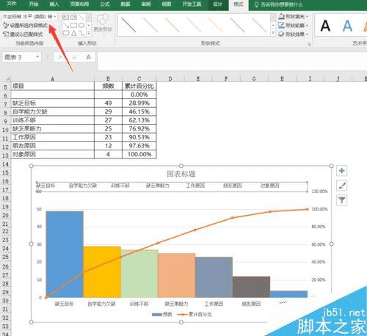
Task: Open the 开发工具 (Developer) ribbon tab
Action: tap(192, 4)
